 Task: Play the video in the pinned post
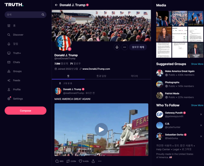pos(101,129)
